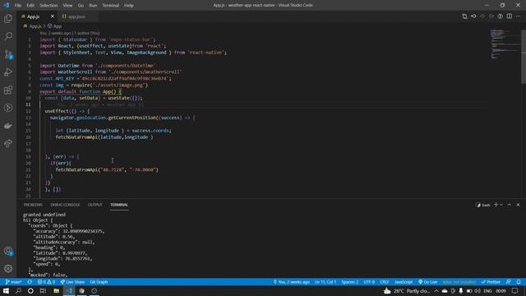Select the Terminal panel tab
The width and height of the screenshot is (526, 296).
[x=119, y=205]
